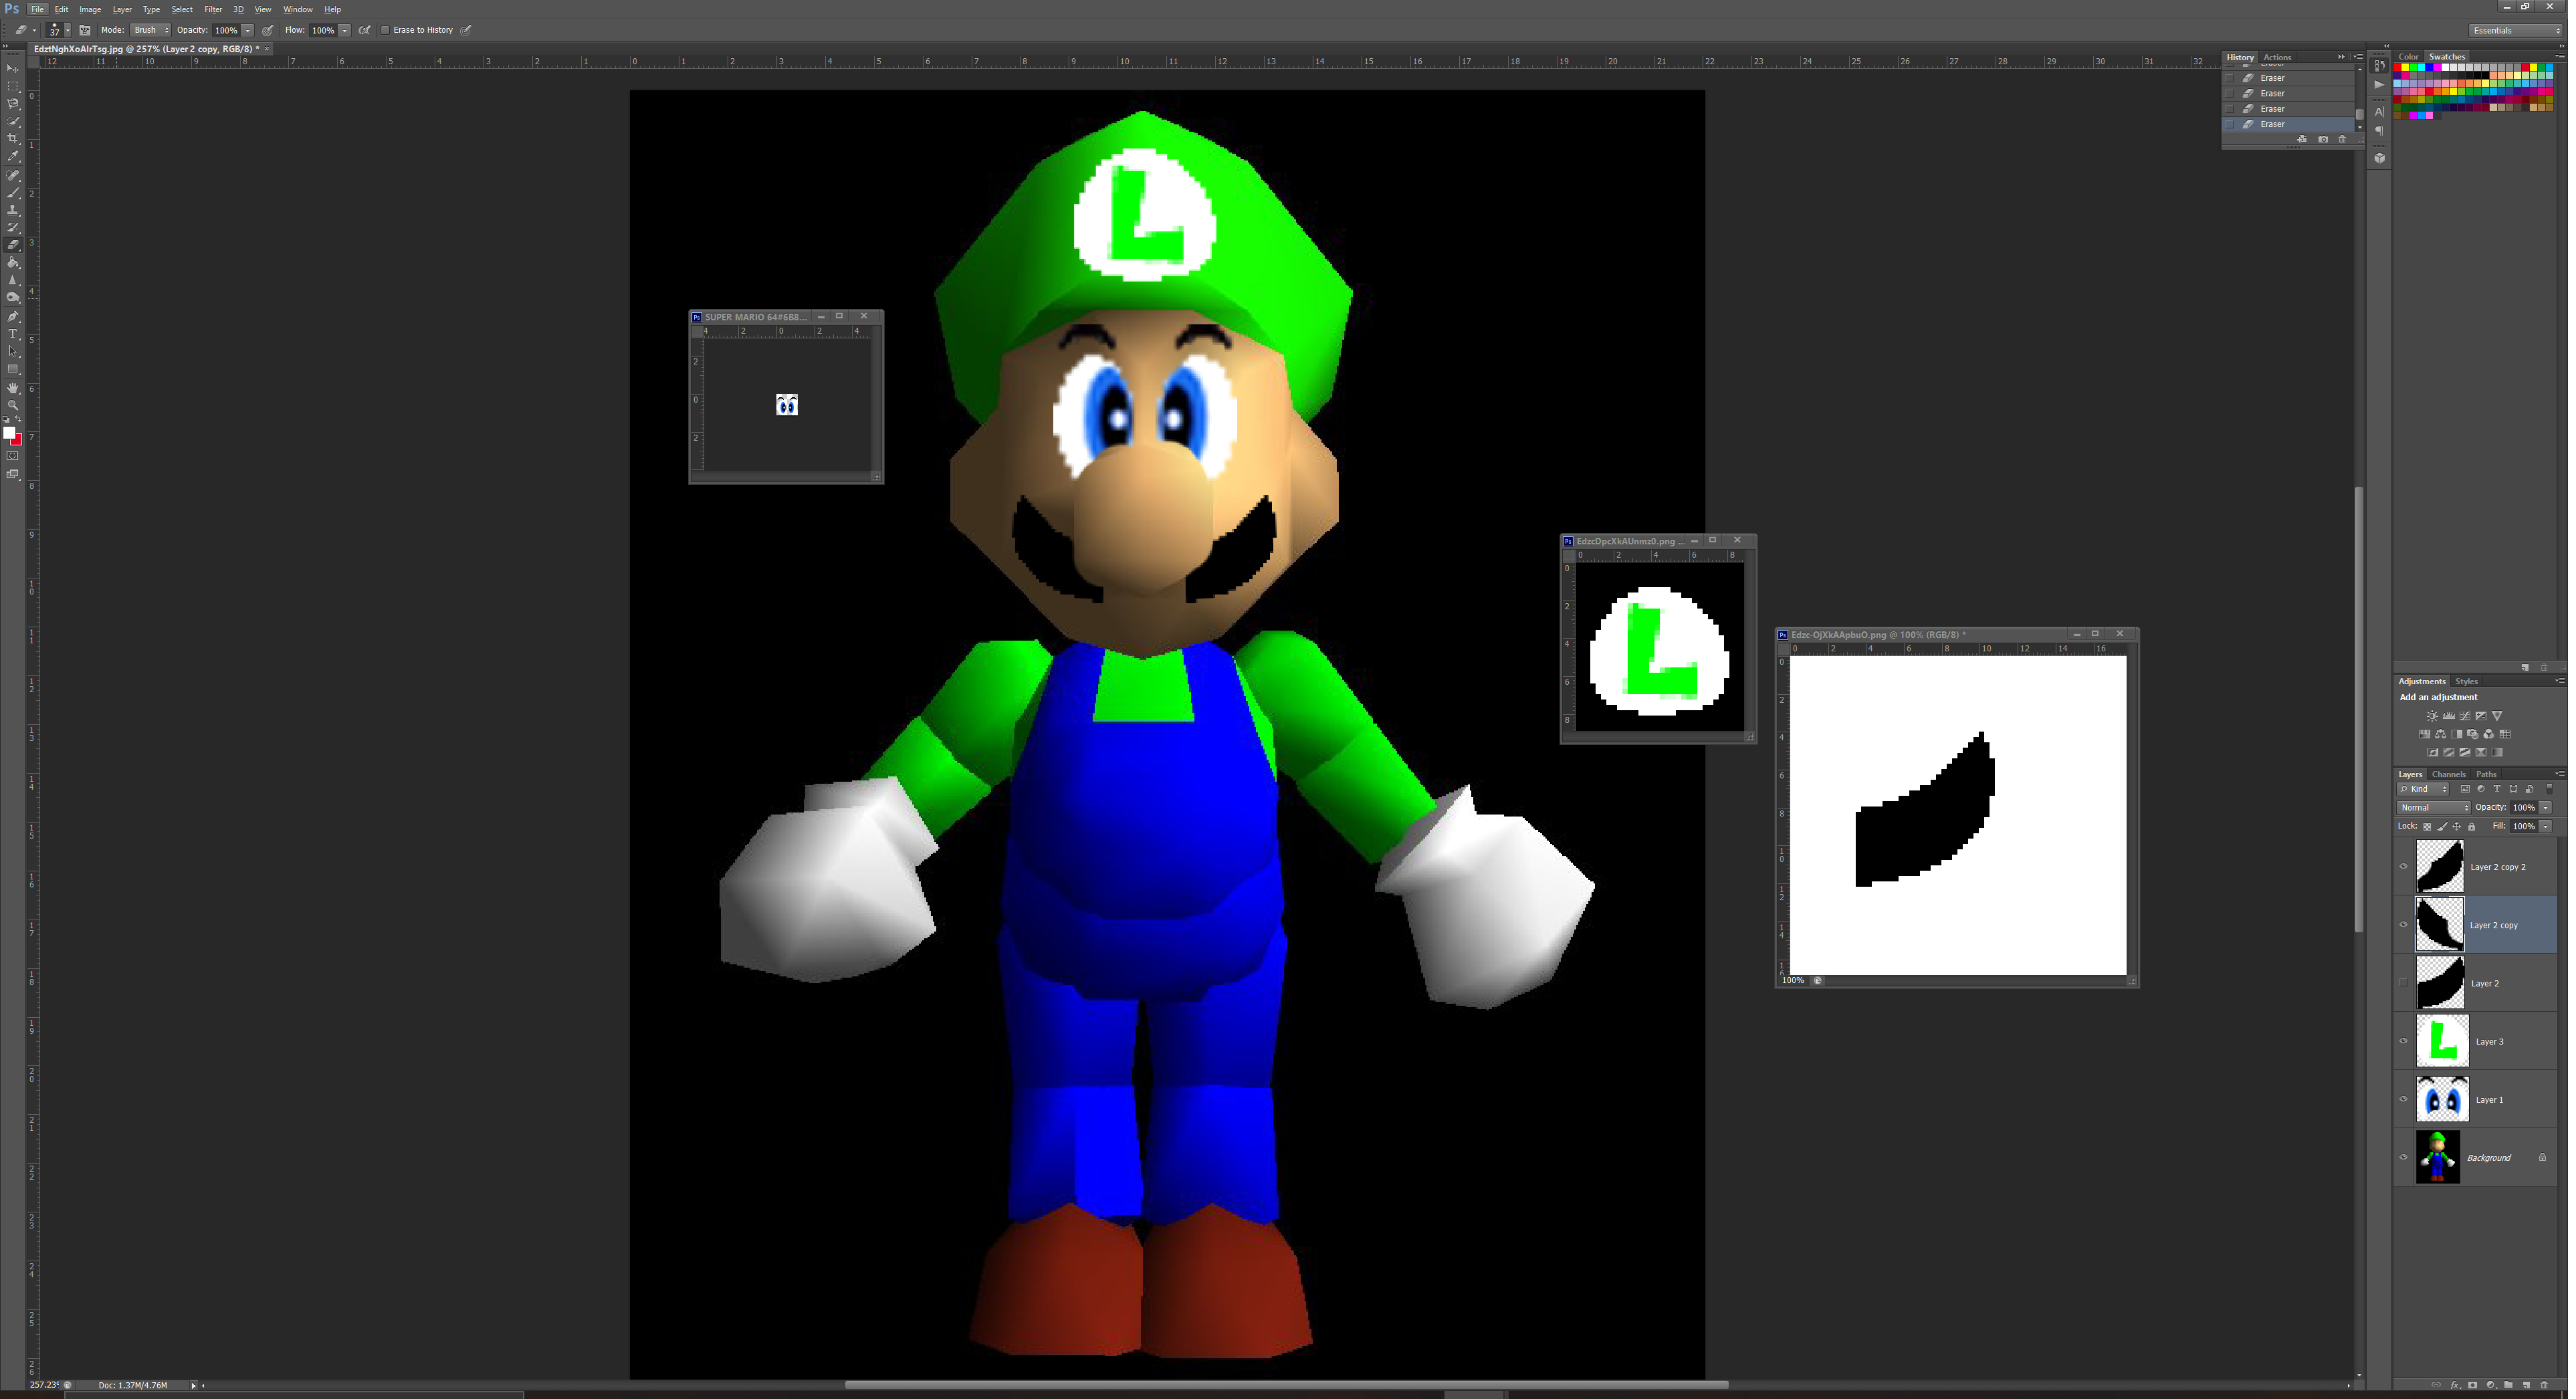The height and width of the screenshot is (1399, 2576).
Task: Open the Filter menu
Action: click(x=213, y=9)
